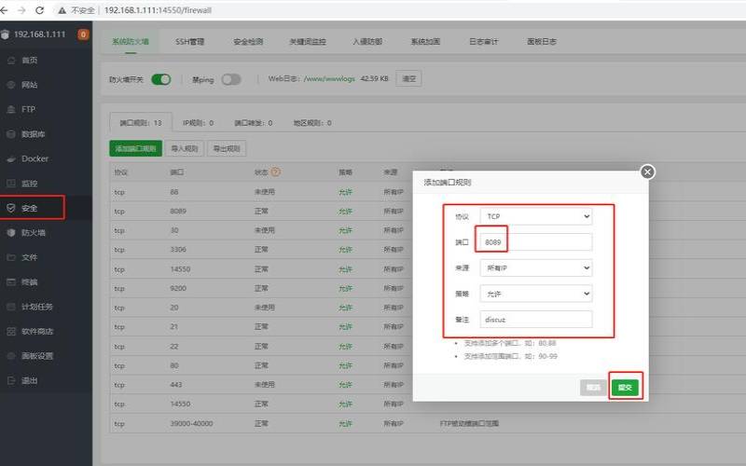Switch to the 系统加固 tab
The height and width of the screenshot is (466, 746).
pyautogui.click(x=425, y=41)
